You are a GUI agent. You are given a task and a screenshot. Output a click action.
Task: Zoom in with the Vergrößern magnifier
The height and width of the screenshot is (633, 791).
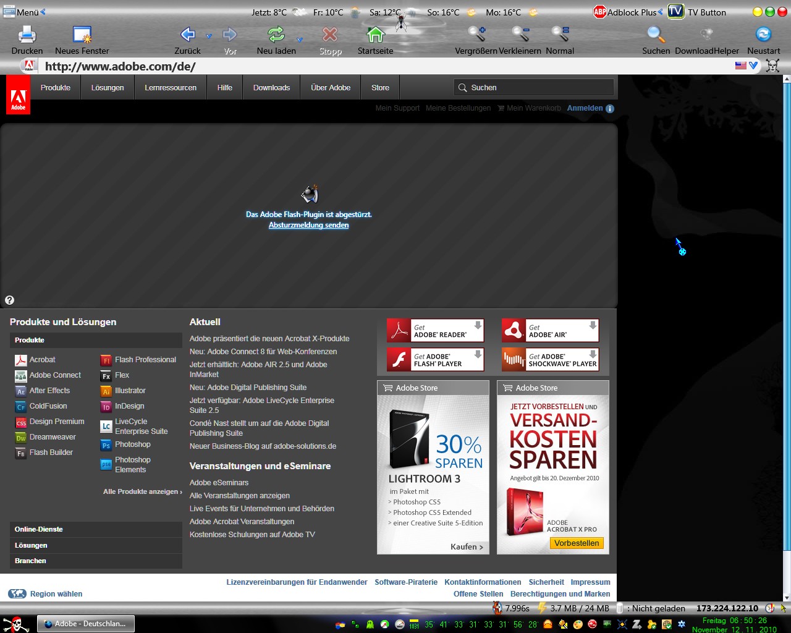[476, 34]
